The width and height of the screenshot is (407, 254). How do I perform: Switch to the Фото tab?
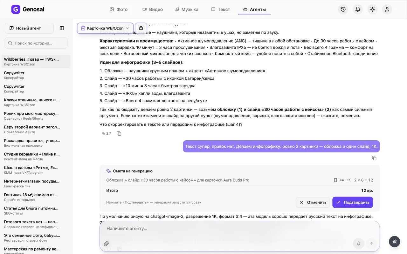click(x=119, y=10)
